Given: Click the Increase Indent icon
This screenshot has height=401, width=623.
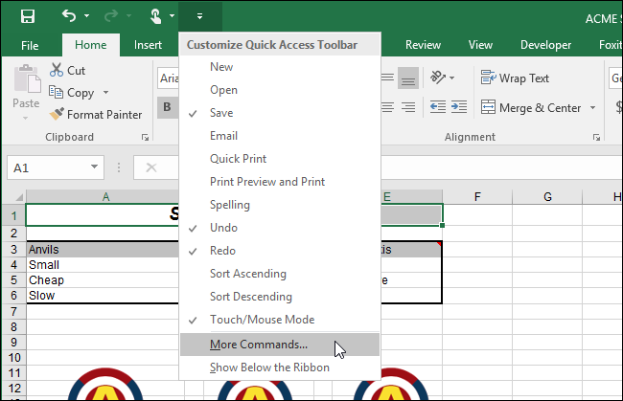Looking at the screenshot, I should [x=459, y=107].
